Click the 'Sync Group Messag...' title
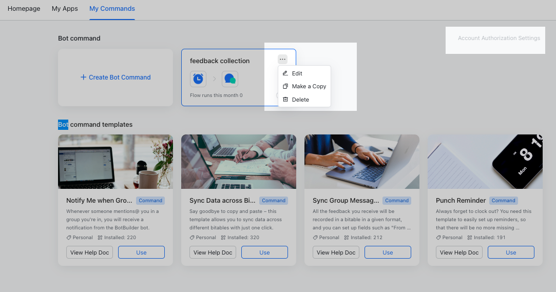This screenshot has width=556, height=292. tap(346, 201)
